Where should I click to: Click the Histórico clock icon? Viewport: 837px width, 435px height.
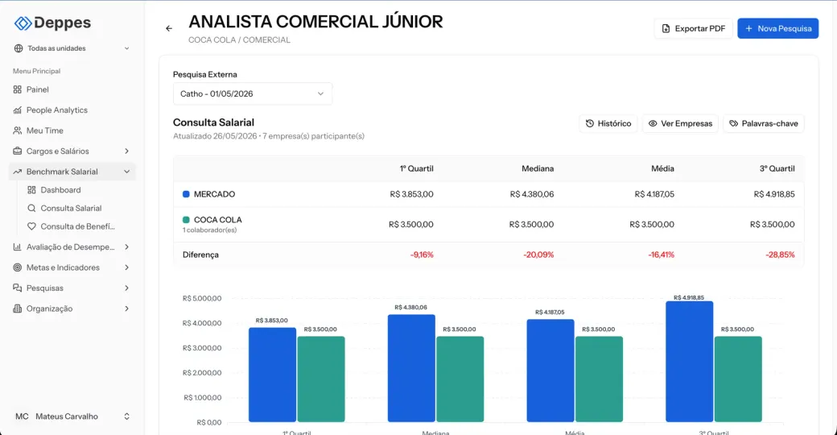[x=590, y=123]
